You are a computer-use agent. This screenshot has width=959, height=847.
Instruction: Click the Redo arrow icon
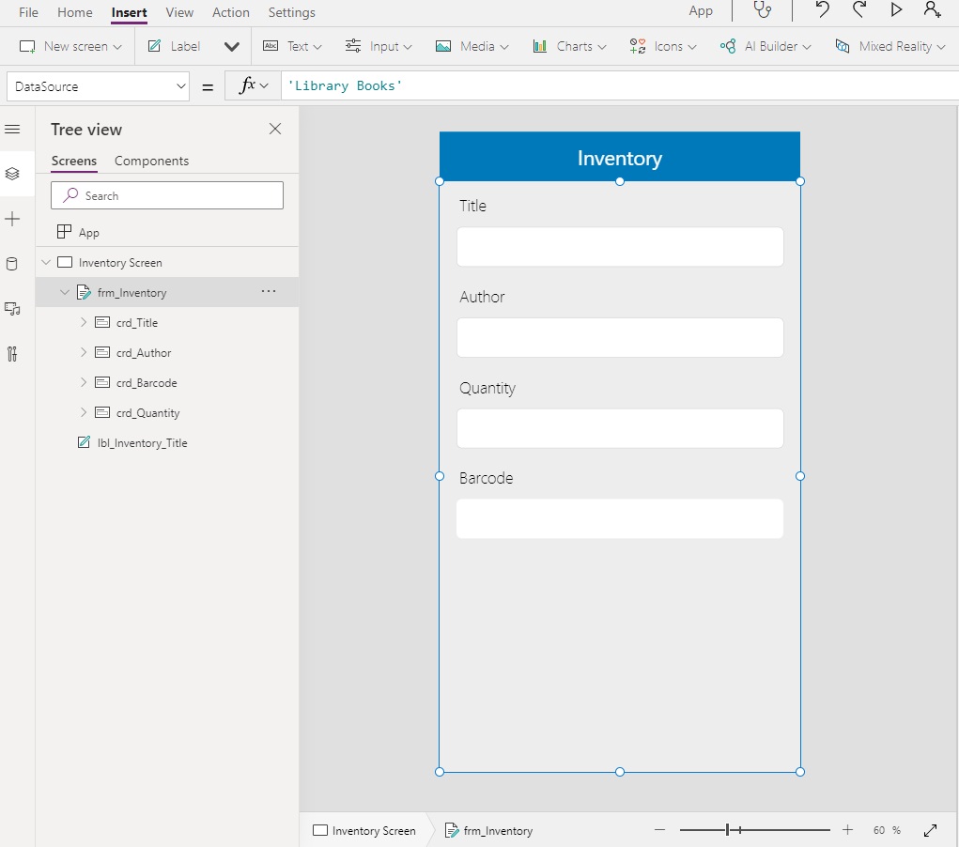(859, 10)
